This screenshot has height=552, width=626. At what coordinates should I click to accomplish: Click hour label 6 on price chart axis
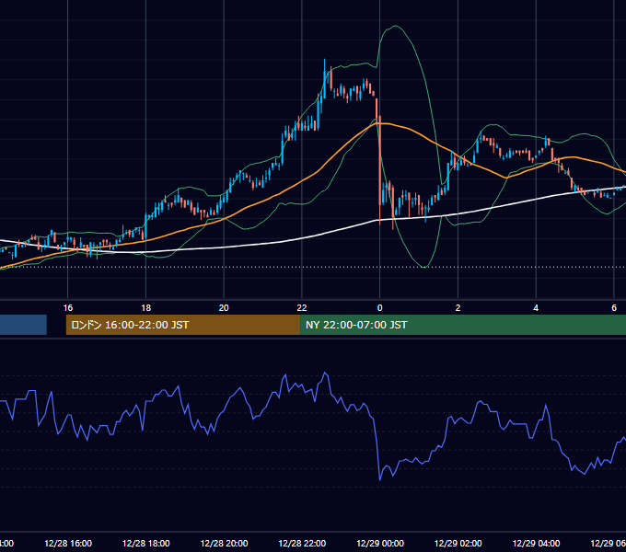[614, 308]
